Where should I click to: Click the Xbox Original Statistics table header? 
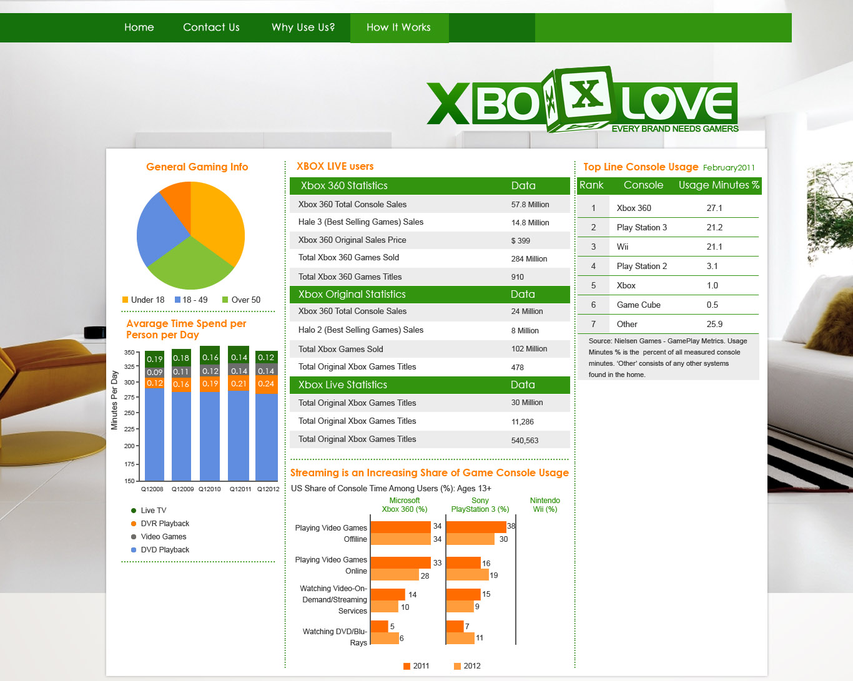pyautogui.click(x=430, y=294)
